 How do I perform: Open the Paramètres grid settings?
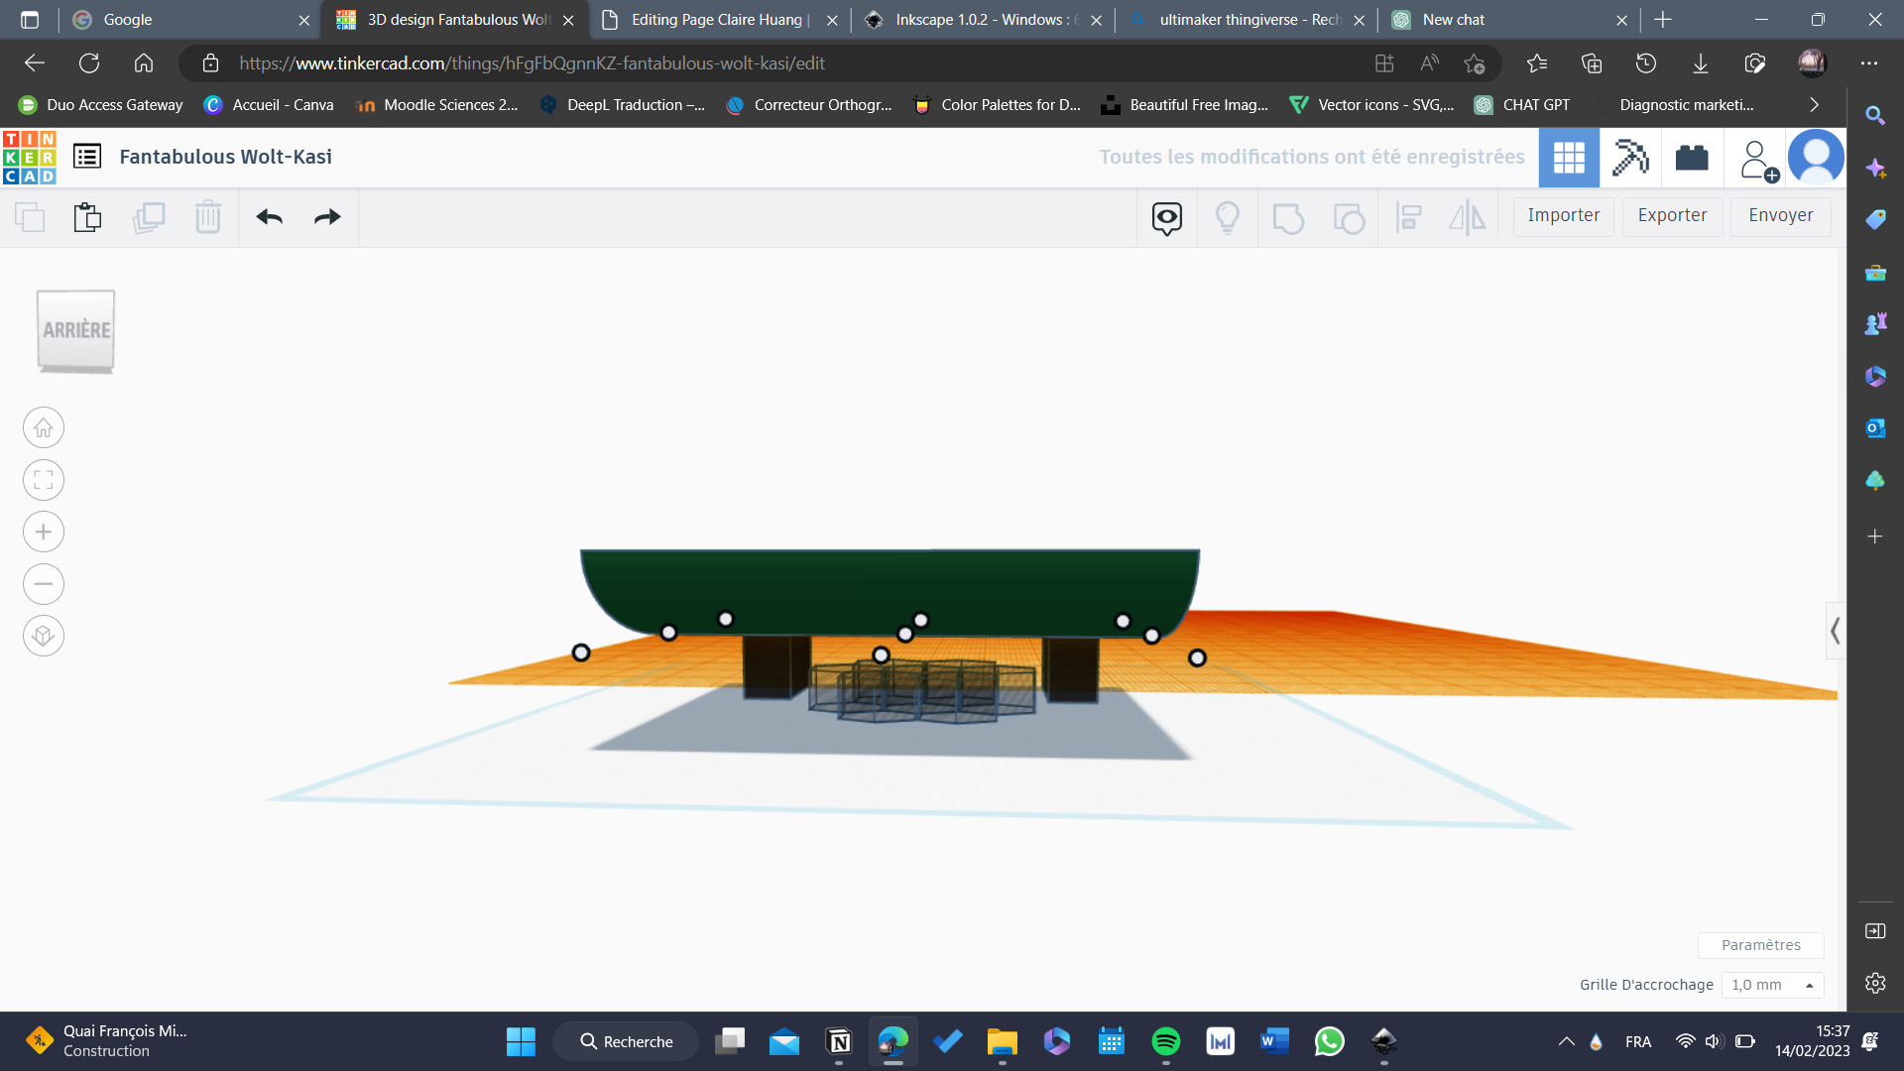1761,945
